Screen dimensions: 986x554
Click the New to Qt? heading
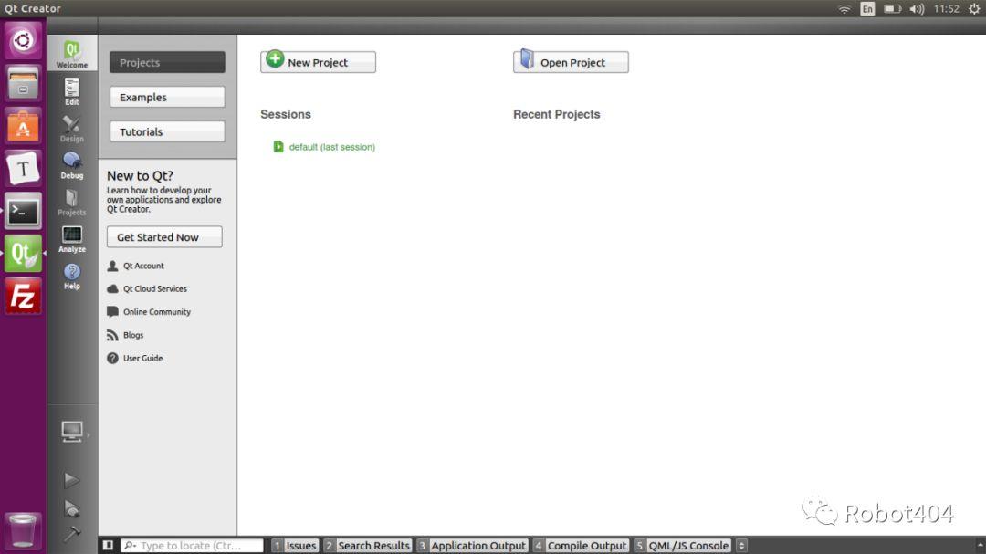(x=140, y=176)
